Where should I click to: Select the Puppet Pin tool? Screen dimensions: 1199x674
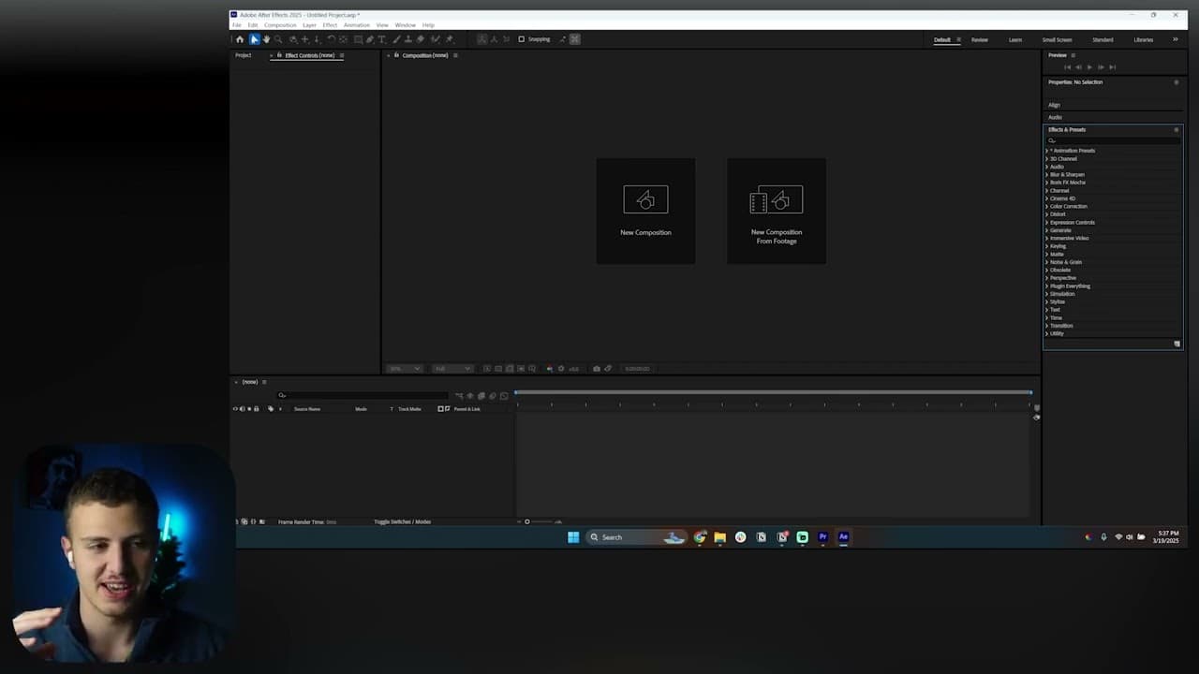(449, 39)
